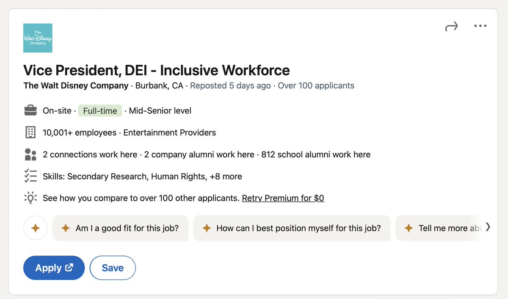Click the round AI sparkle button
This screenshot has width=508, height=299.
point(36,228)
